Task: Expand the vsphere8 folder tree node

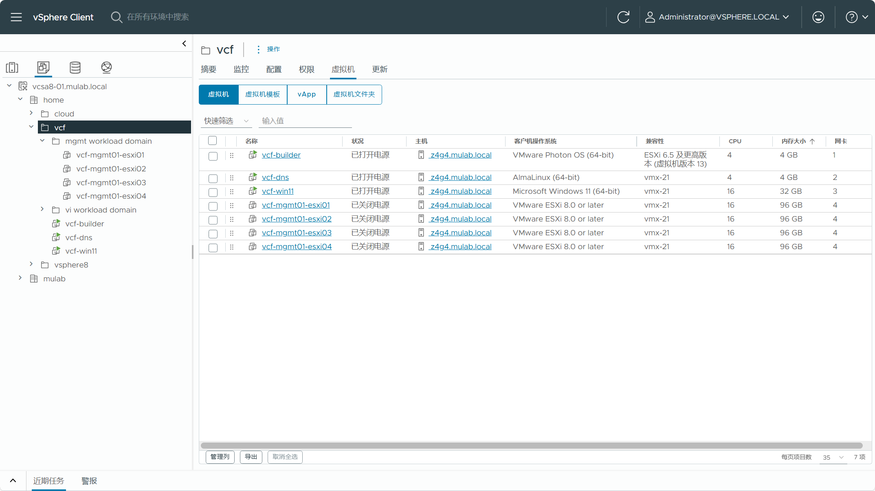Action: coord(31,264)
